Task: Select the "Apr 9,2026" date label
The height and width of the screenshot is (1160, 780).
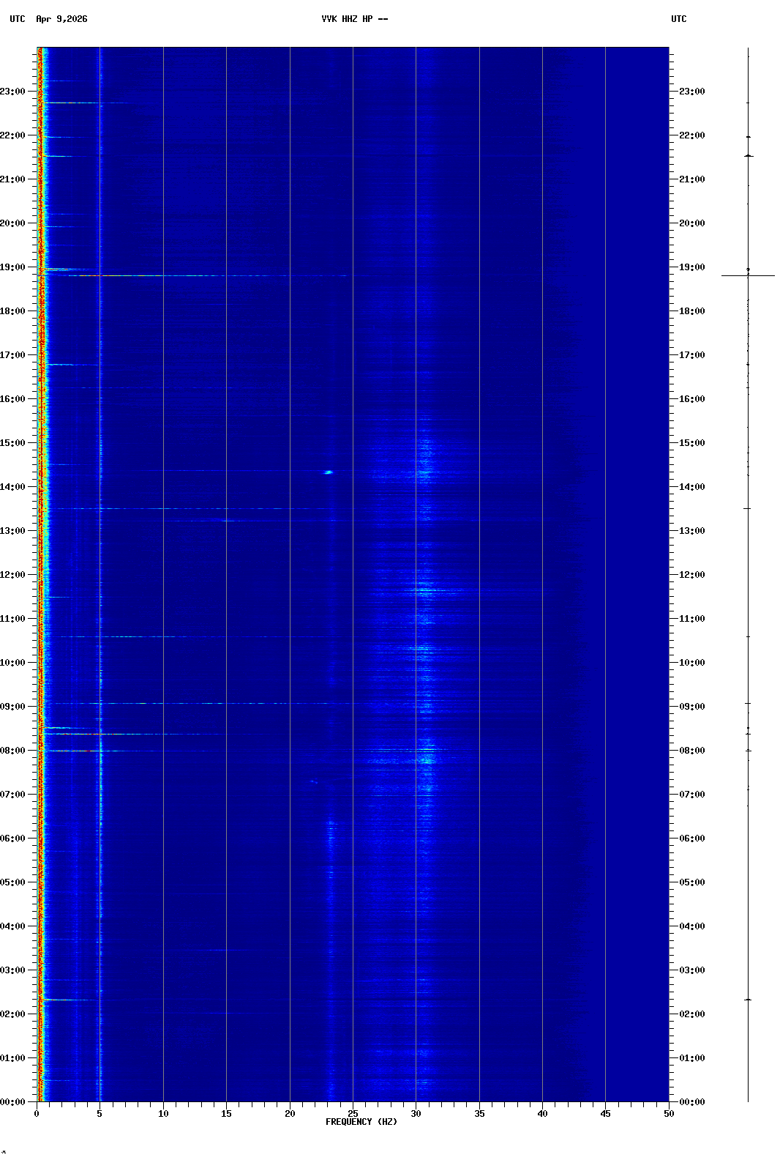Action: 61,19
